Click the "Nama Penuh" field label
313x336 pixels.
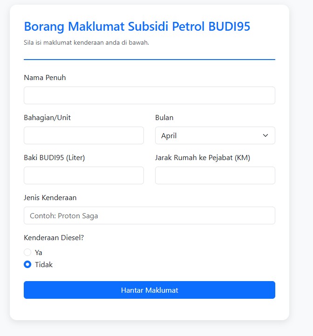[x=45, y=78]
